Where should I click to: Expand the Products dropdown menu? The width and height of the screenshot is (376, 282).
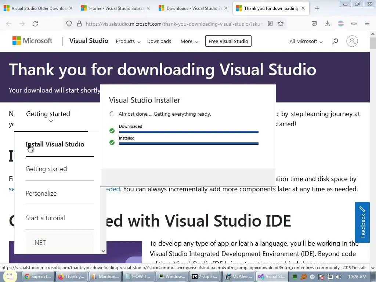coord(128,41)
